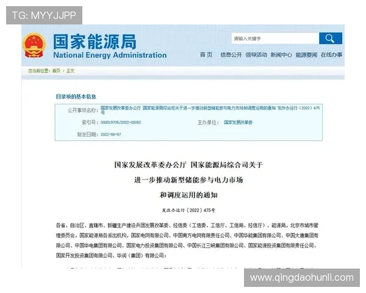Click document number 发改办运行〔2022〕475号
The width and height of the screenshot is (366, 293).
188,210
